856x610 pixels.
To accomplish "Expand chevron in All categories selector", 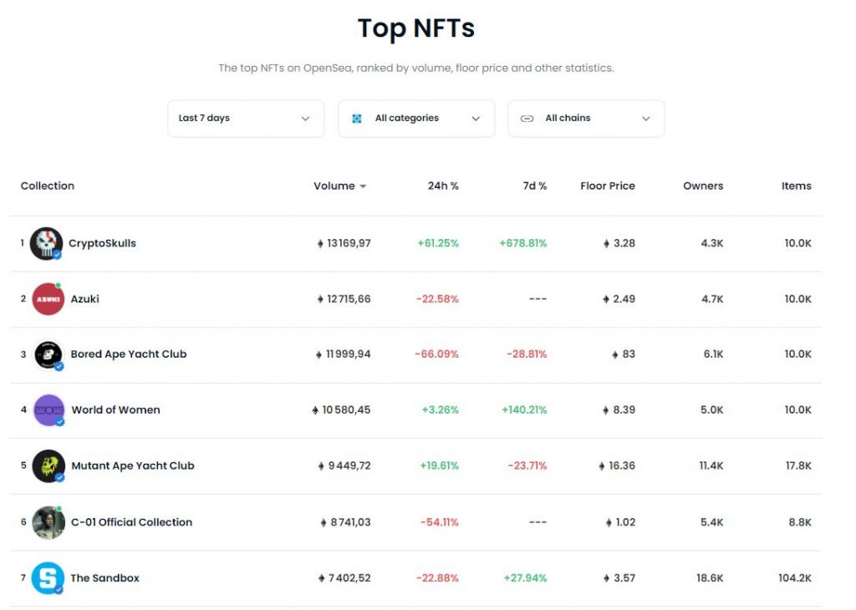I will [476, 119].
